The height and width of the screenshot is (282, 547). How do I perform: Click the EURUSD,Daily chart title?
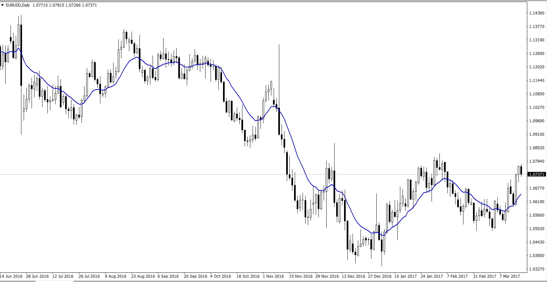tap(18, 5)
